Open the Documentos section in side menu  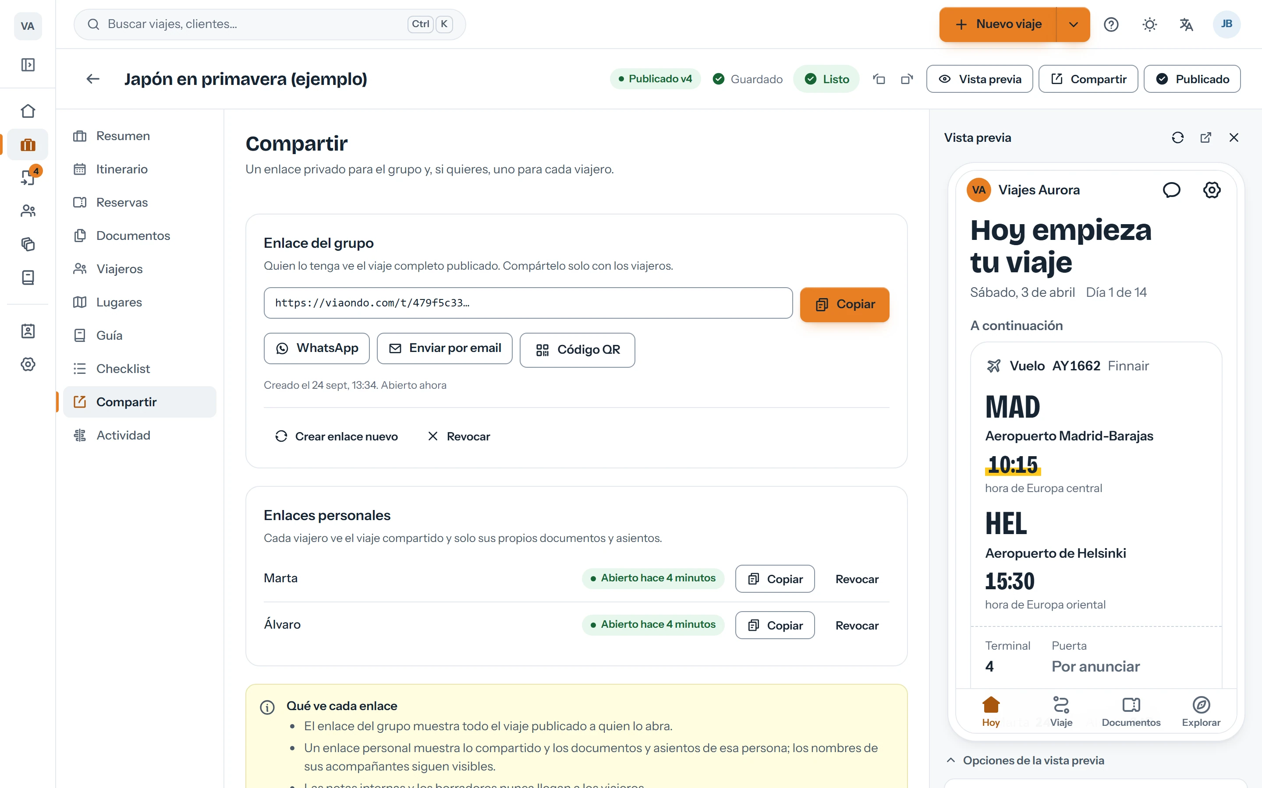pos(140,236)
